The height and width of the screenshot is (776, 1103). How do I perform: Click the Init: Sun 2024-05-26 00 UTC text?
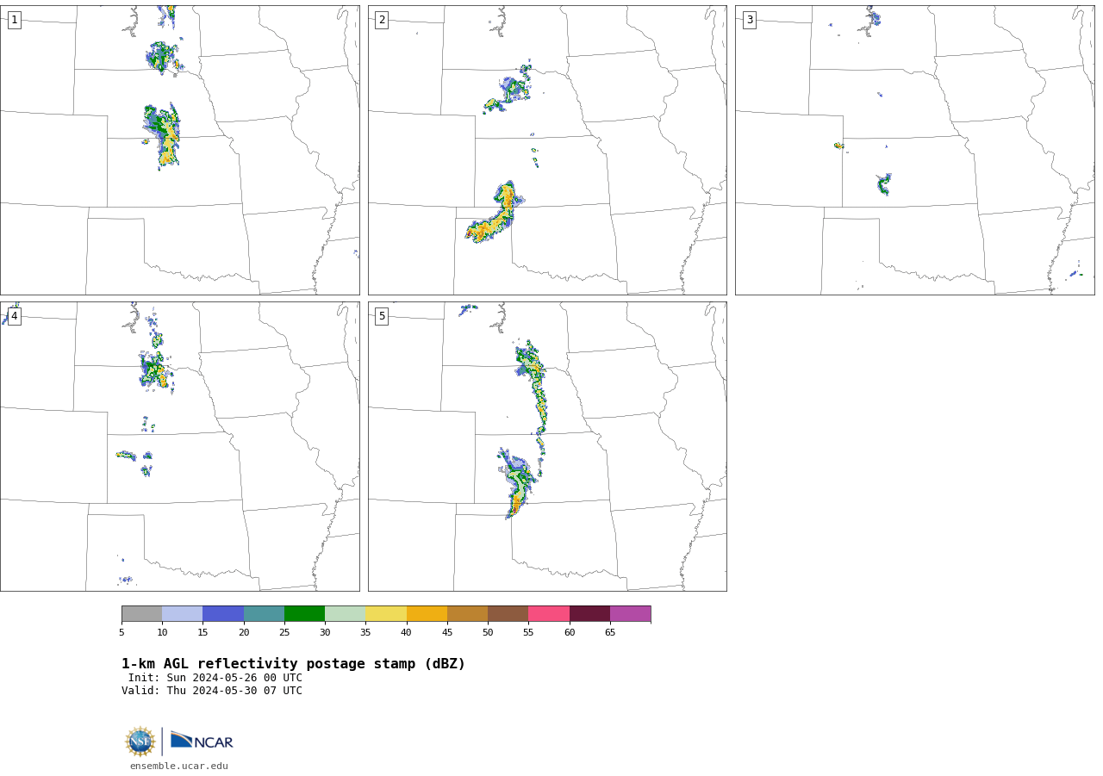tap(215, 678)
